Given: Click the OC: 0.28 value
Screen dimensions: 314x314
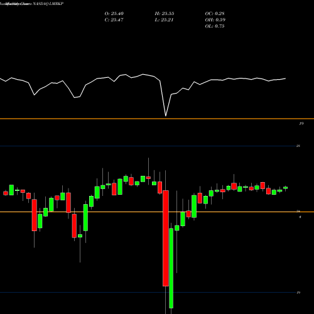Looking at the screenshot, I should click(215, 14).
